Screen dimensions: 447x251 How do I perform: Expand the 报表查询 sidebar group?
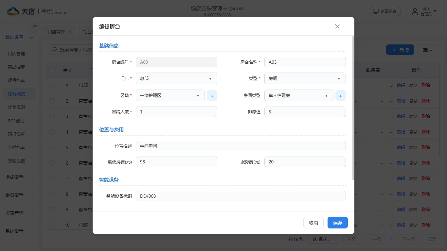coord(19,213)
